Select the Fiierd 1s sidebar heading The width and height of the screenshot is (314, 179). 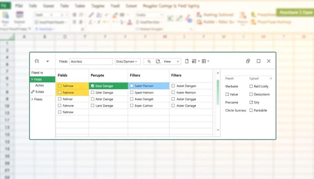[37, 73]
